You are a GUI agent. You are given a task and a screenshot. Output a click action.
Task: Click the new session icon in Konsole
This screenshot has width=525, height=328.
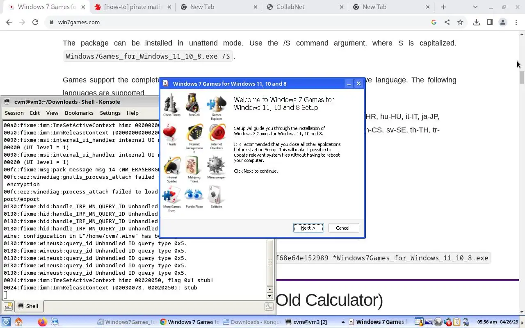click(8, 306)
